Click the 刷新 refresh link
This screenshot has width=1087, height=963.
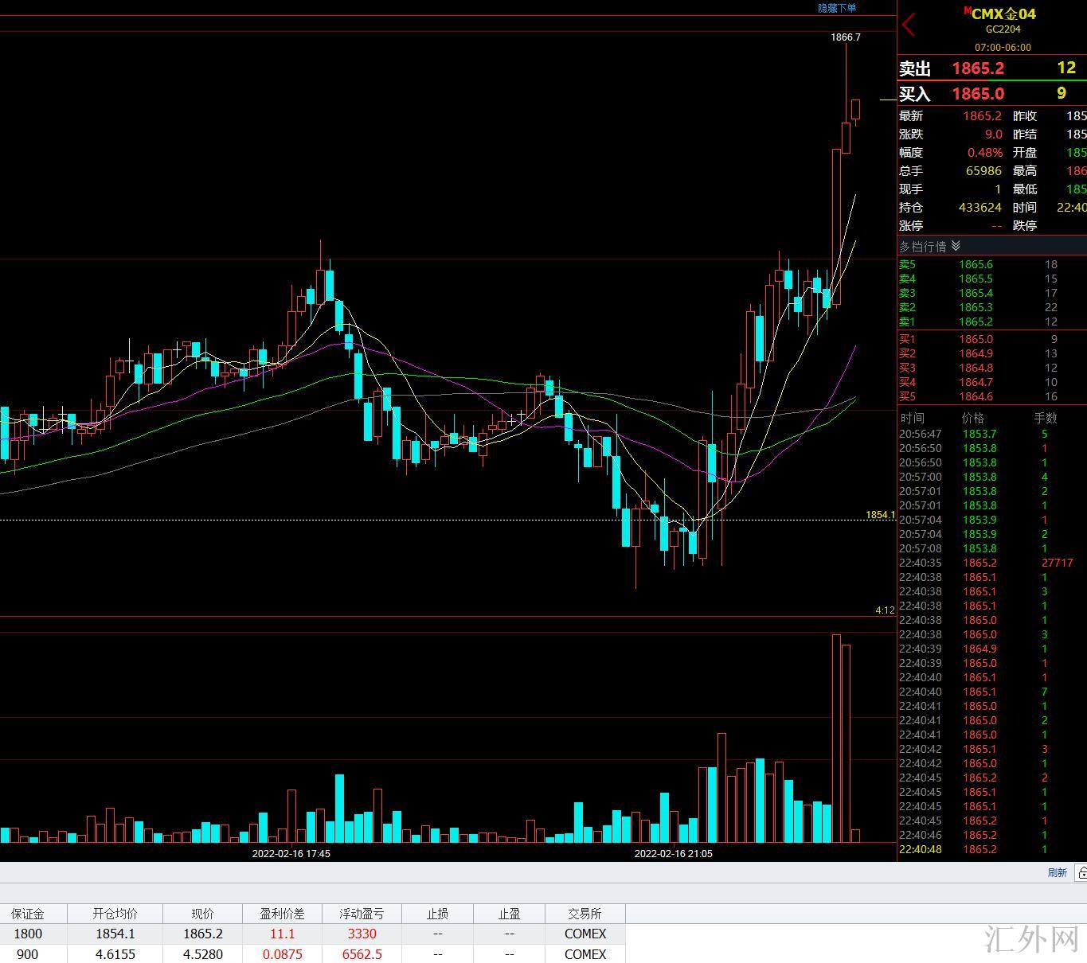click(x=1057, y=873)
